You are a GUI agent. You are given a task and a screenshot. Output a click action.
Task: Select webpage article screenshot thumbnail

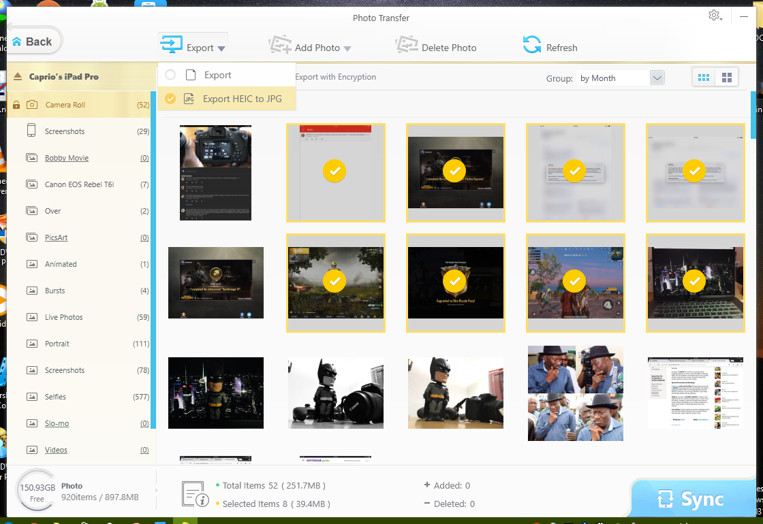coord(696,393)
